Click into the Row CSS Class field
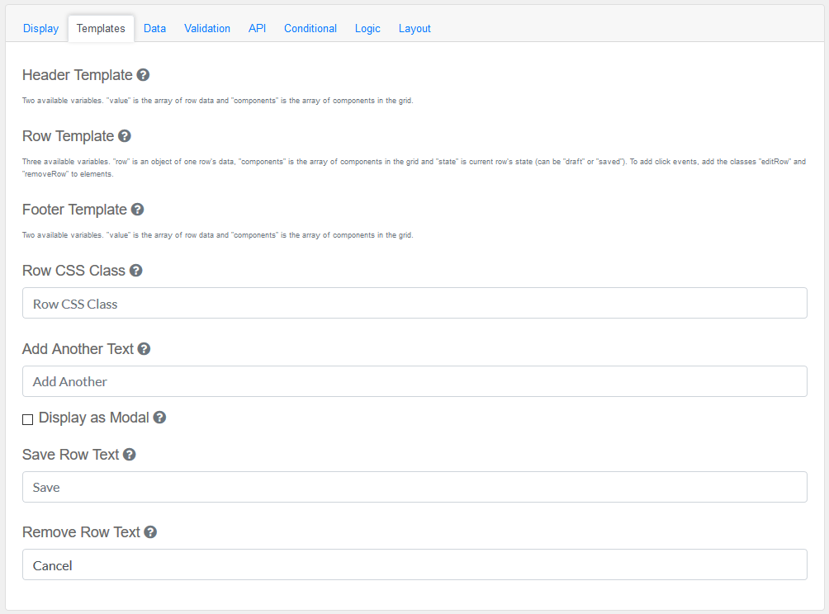829x614 pixels. pyautogui.click(x=414, y=303)
